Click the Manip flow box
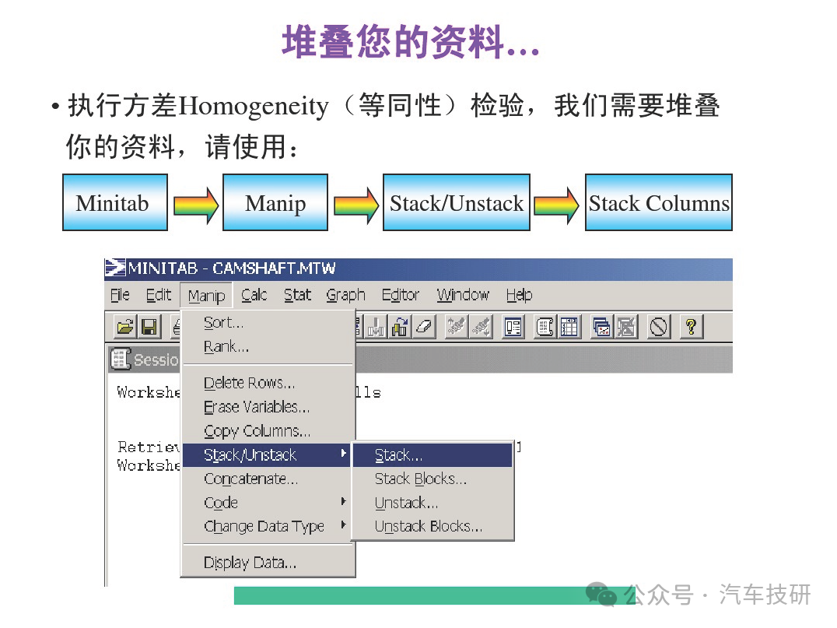This screenshot has height=628, width=837. pyautogui.click(x=275, y=202)
